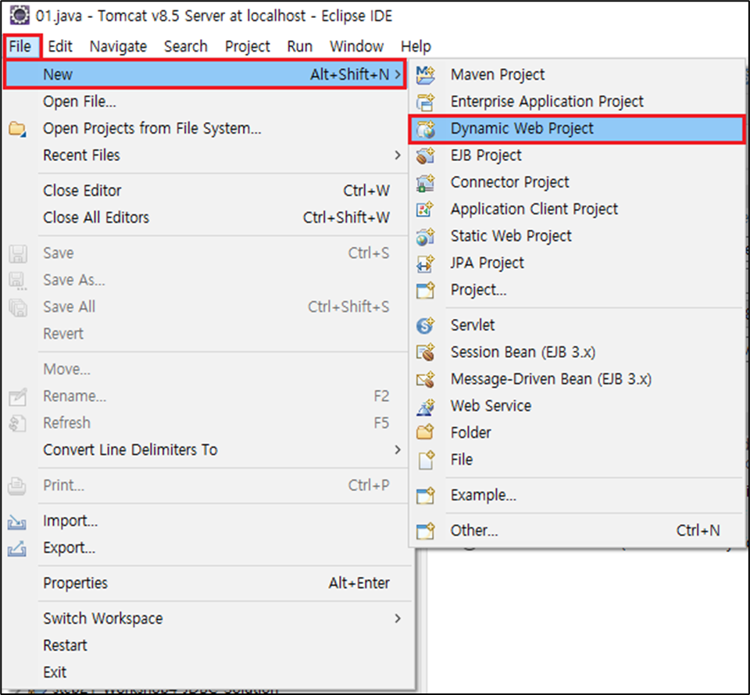
Task: Select JPA Project entry
Action: [x=577, y=263]
